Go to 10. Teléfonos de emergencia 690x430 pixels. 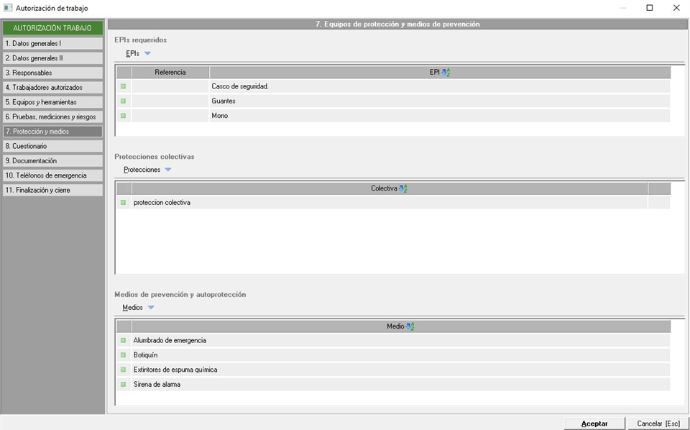[x=52, y=175]
